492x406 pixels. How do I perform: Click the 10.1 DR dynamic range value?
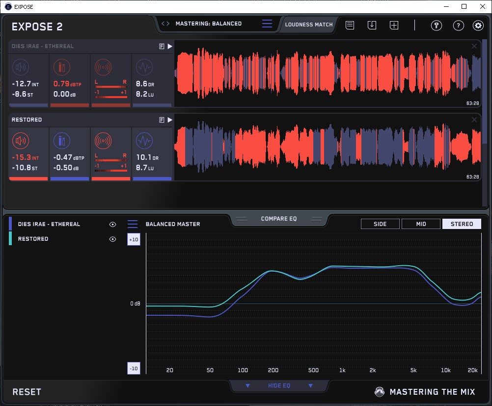[x=147, y=157]
